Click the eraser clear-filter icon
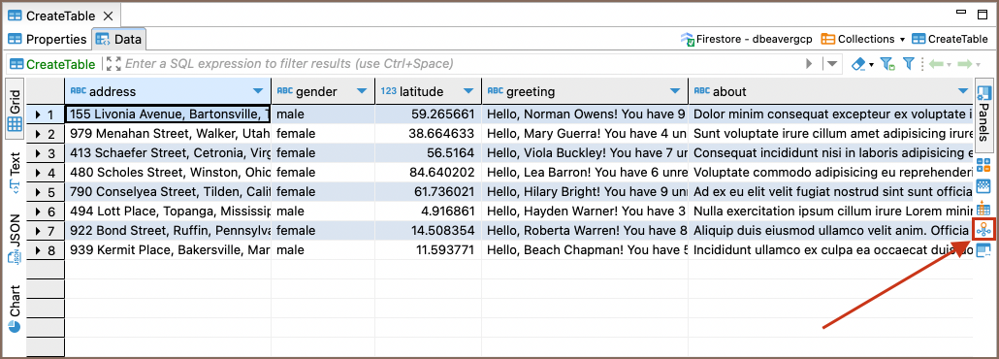 click(x=858, y=64)
